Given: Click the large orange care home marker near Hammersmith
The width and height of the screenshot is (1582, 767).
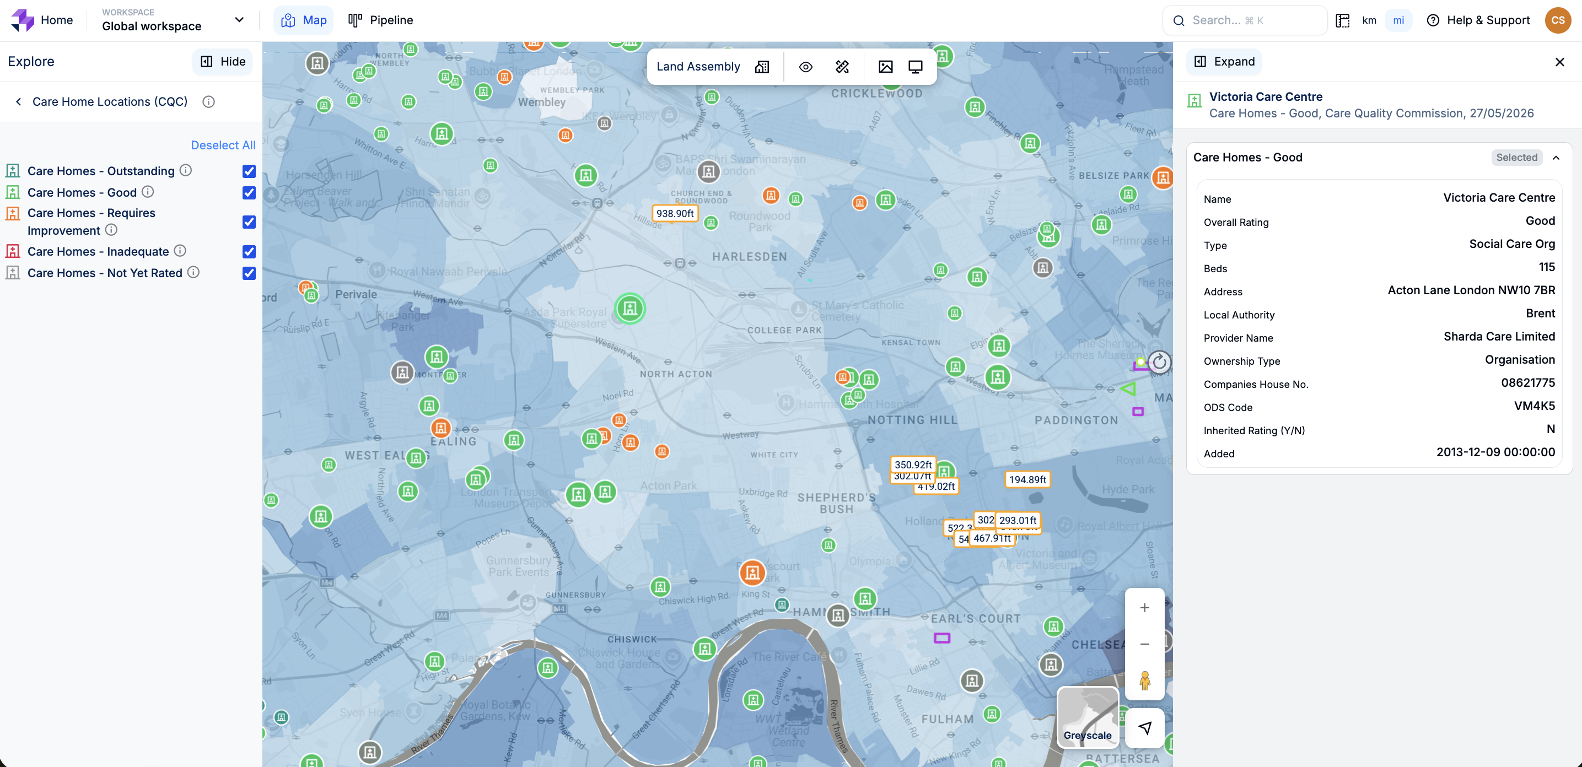Looking at the screenshot, I should (752, 572).
